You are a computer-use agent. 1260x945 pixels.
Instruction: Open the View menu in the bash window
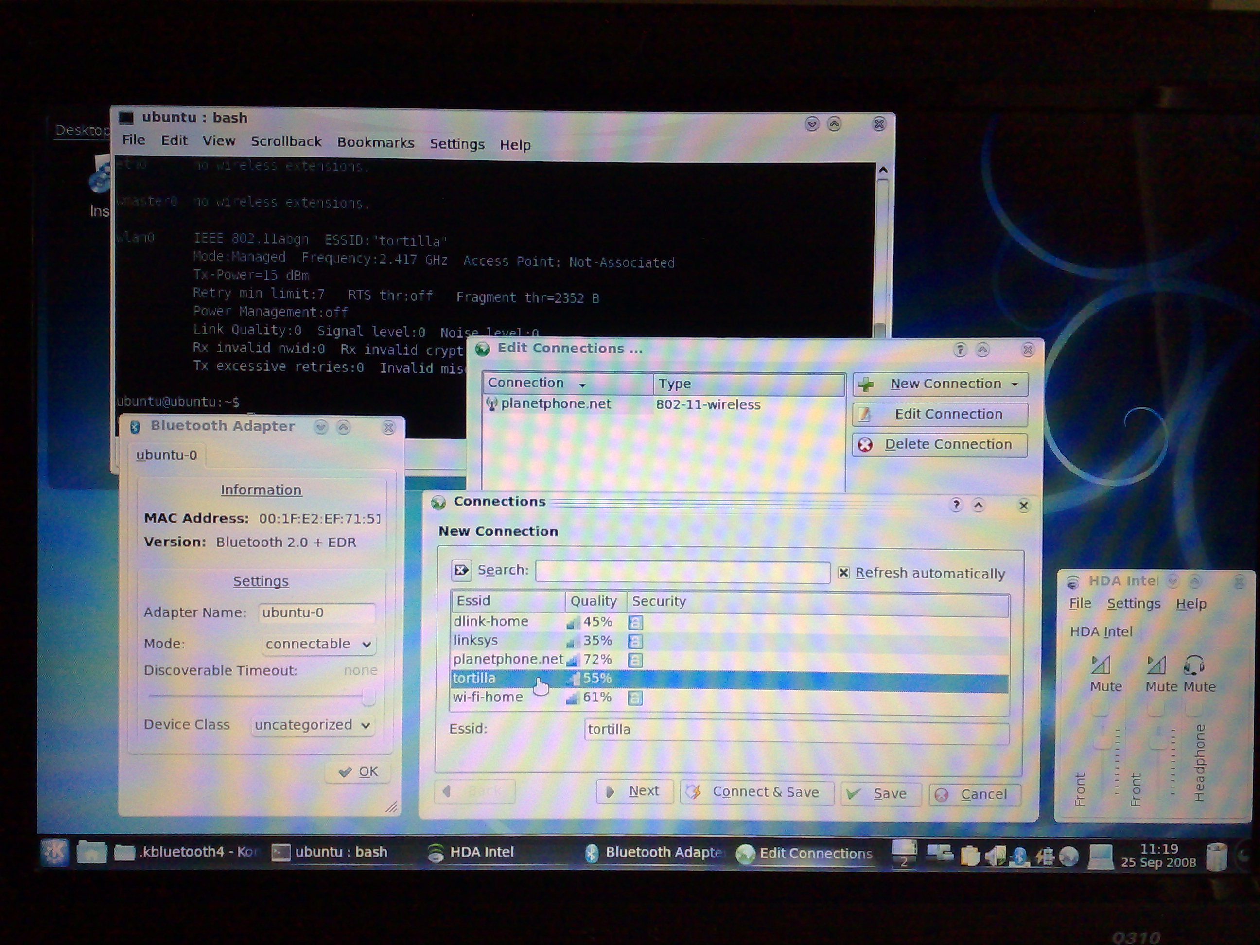219,141
